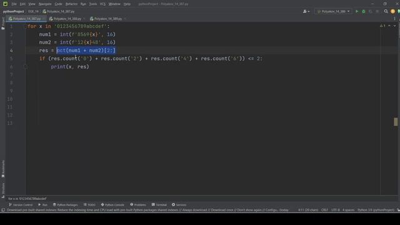
Task: Close the Polyakov_14_388.py tab
Action: click(84, 19)
